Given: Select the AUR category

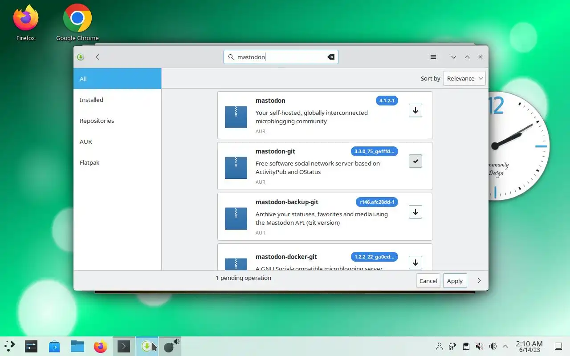Looking at the screenshot, I should 117,142.
